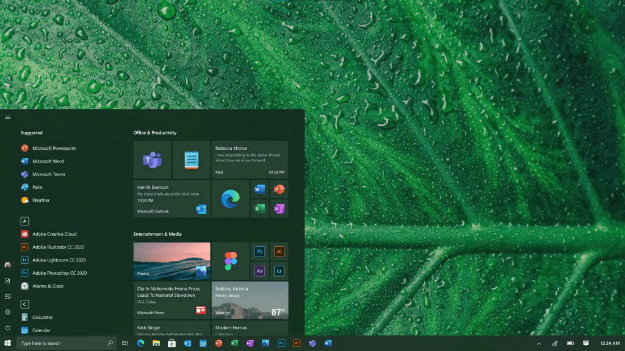Show hidden system tray icons
This screenshot has height=351, width=625.
(x=539, y=344)
